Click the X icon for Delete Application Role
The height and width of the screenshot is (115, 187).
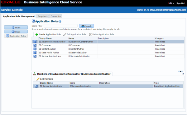tap(90, 34)
